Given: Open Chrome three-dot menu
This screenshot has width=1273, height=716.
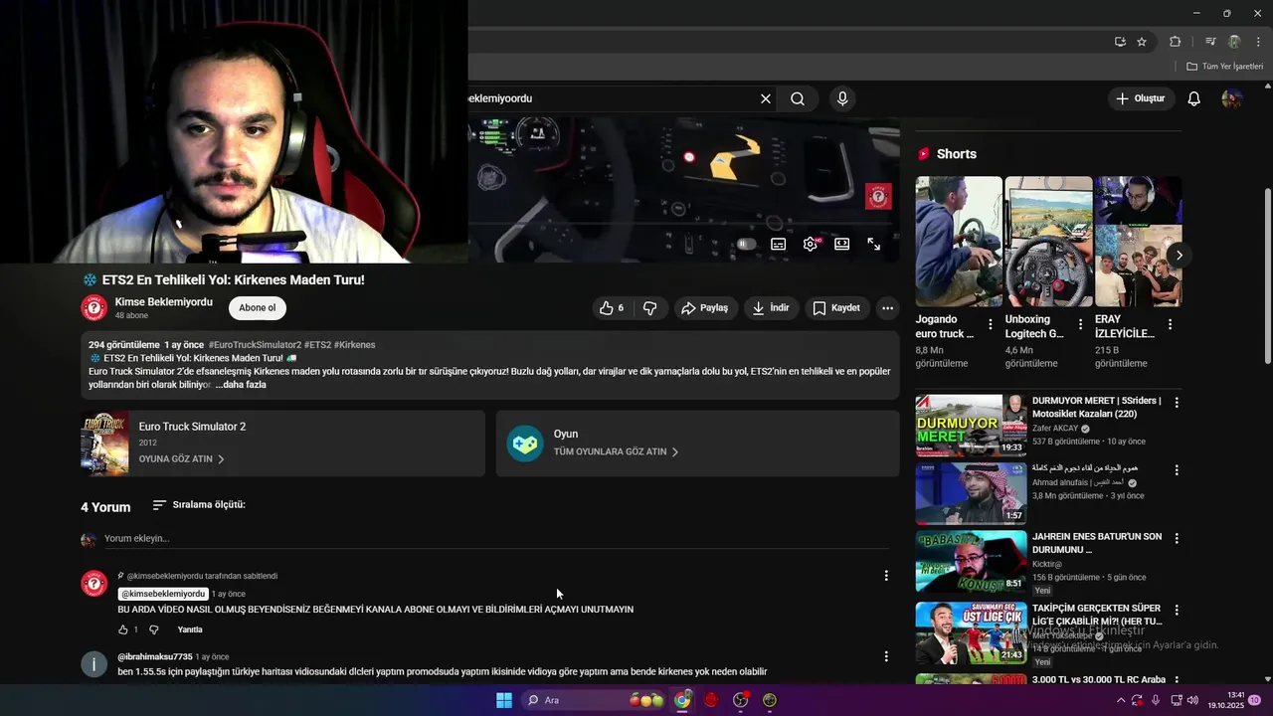Looking at the screenshot, I should pos(1258,42).
